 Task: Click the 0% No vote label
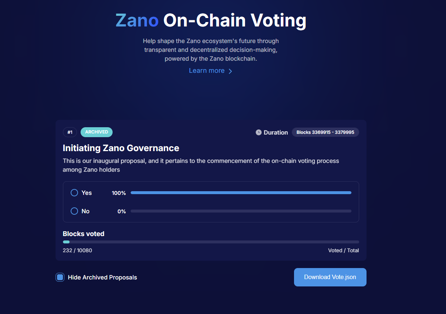(x=121, y=211)
